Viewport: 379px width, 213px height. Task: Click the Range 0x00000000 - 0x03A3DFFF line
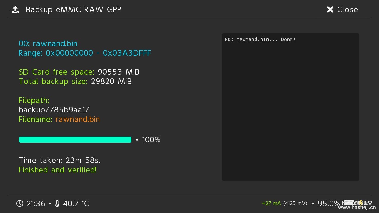(x=85, y=53)
